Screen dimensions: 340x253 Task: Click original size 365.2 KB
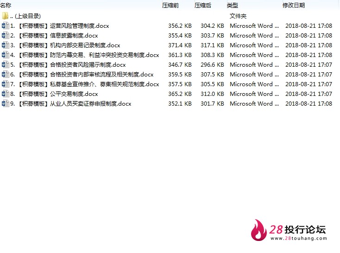point(180,94)
